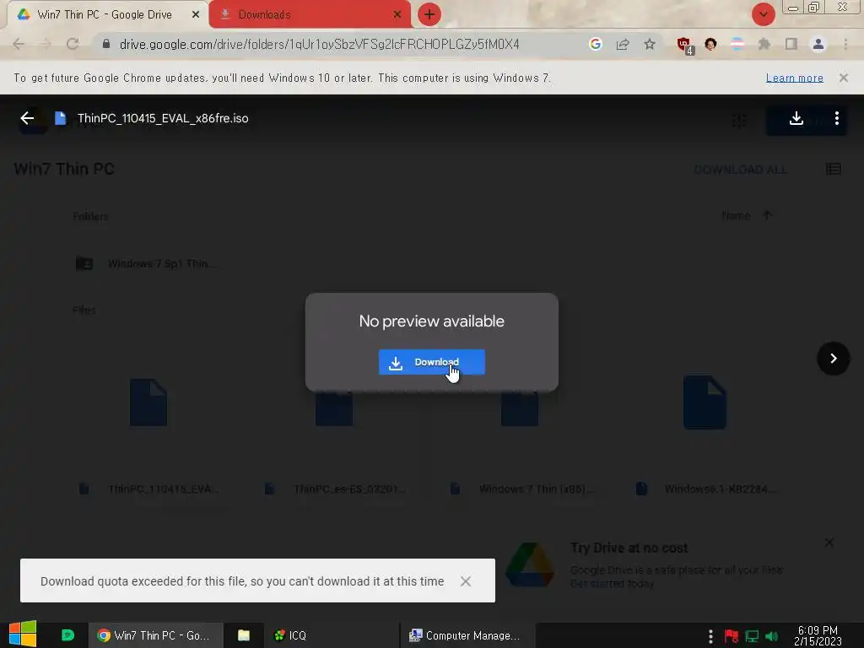
Task: Show hidden tray icons with the dots
Action: [710, 636]
